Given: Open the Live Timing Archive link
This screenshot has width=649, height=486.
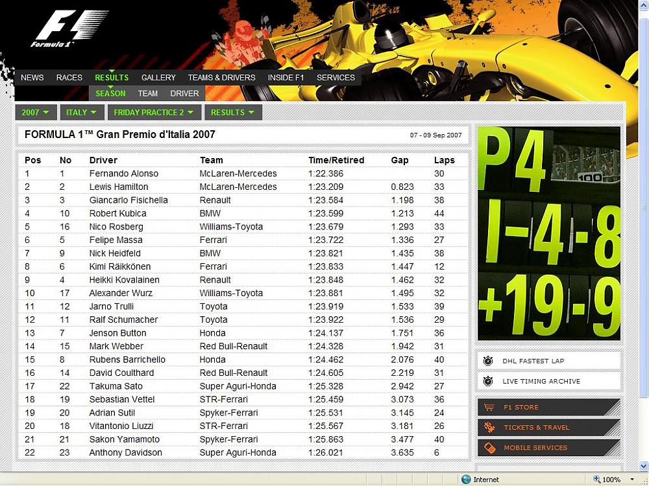Looking at the screenshot, I should [549, 381].
